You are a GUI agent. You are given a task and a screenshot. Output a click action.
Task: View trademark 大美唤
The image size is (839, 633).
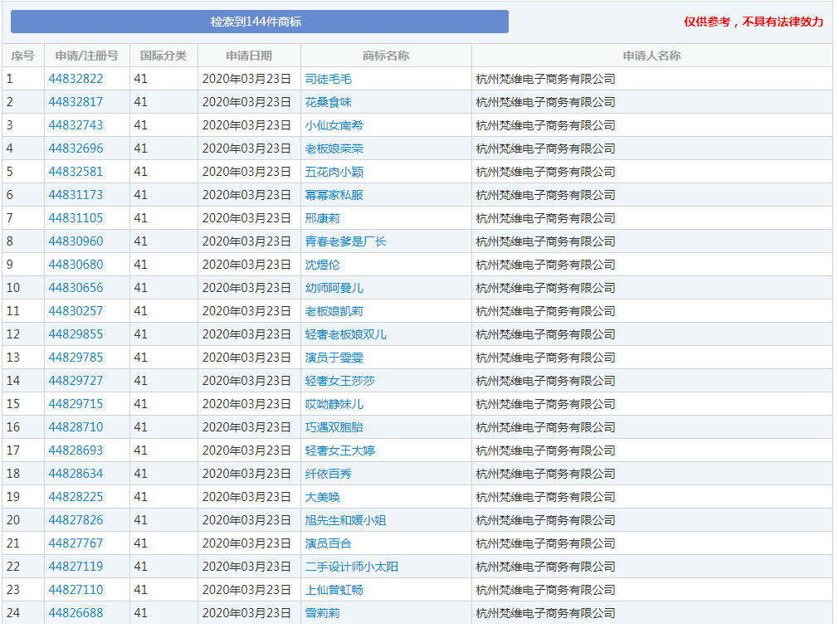322,497
